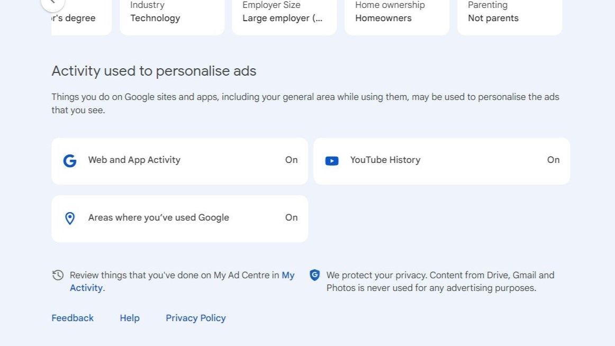Toggle Web and App Activity off
Viewport: 615px width, 346px height.
291,160
